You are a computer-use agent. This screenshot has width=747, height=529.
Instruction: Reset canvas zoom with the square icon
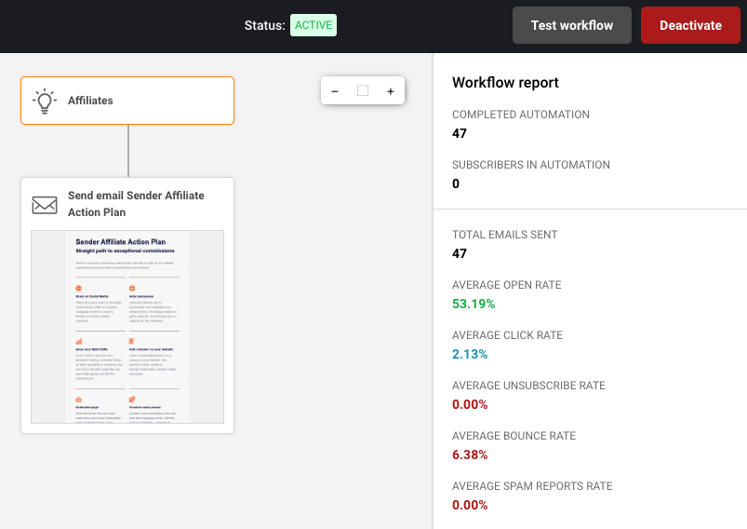(x=363, y=91)
